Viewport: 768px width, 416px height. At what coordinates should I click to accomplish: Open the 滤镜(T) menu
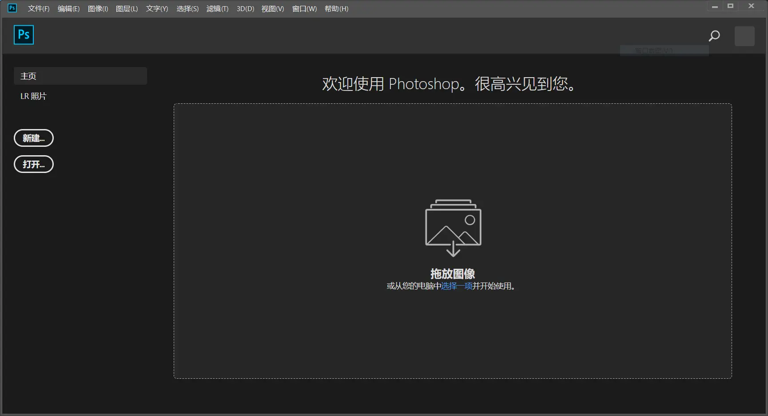(218, 9)
